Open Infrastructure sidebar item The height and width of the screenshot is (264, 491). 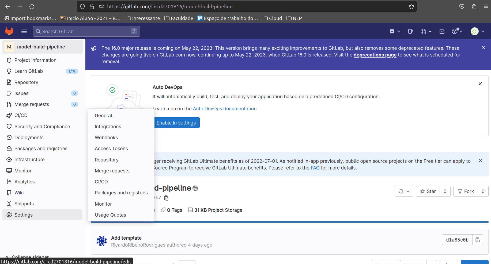click(x=43, y=160)
